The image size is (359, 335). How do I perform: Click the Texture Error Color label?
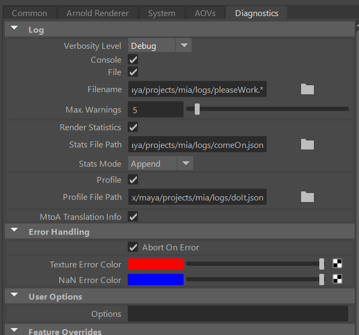pos(86,265)
